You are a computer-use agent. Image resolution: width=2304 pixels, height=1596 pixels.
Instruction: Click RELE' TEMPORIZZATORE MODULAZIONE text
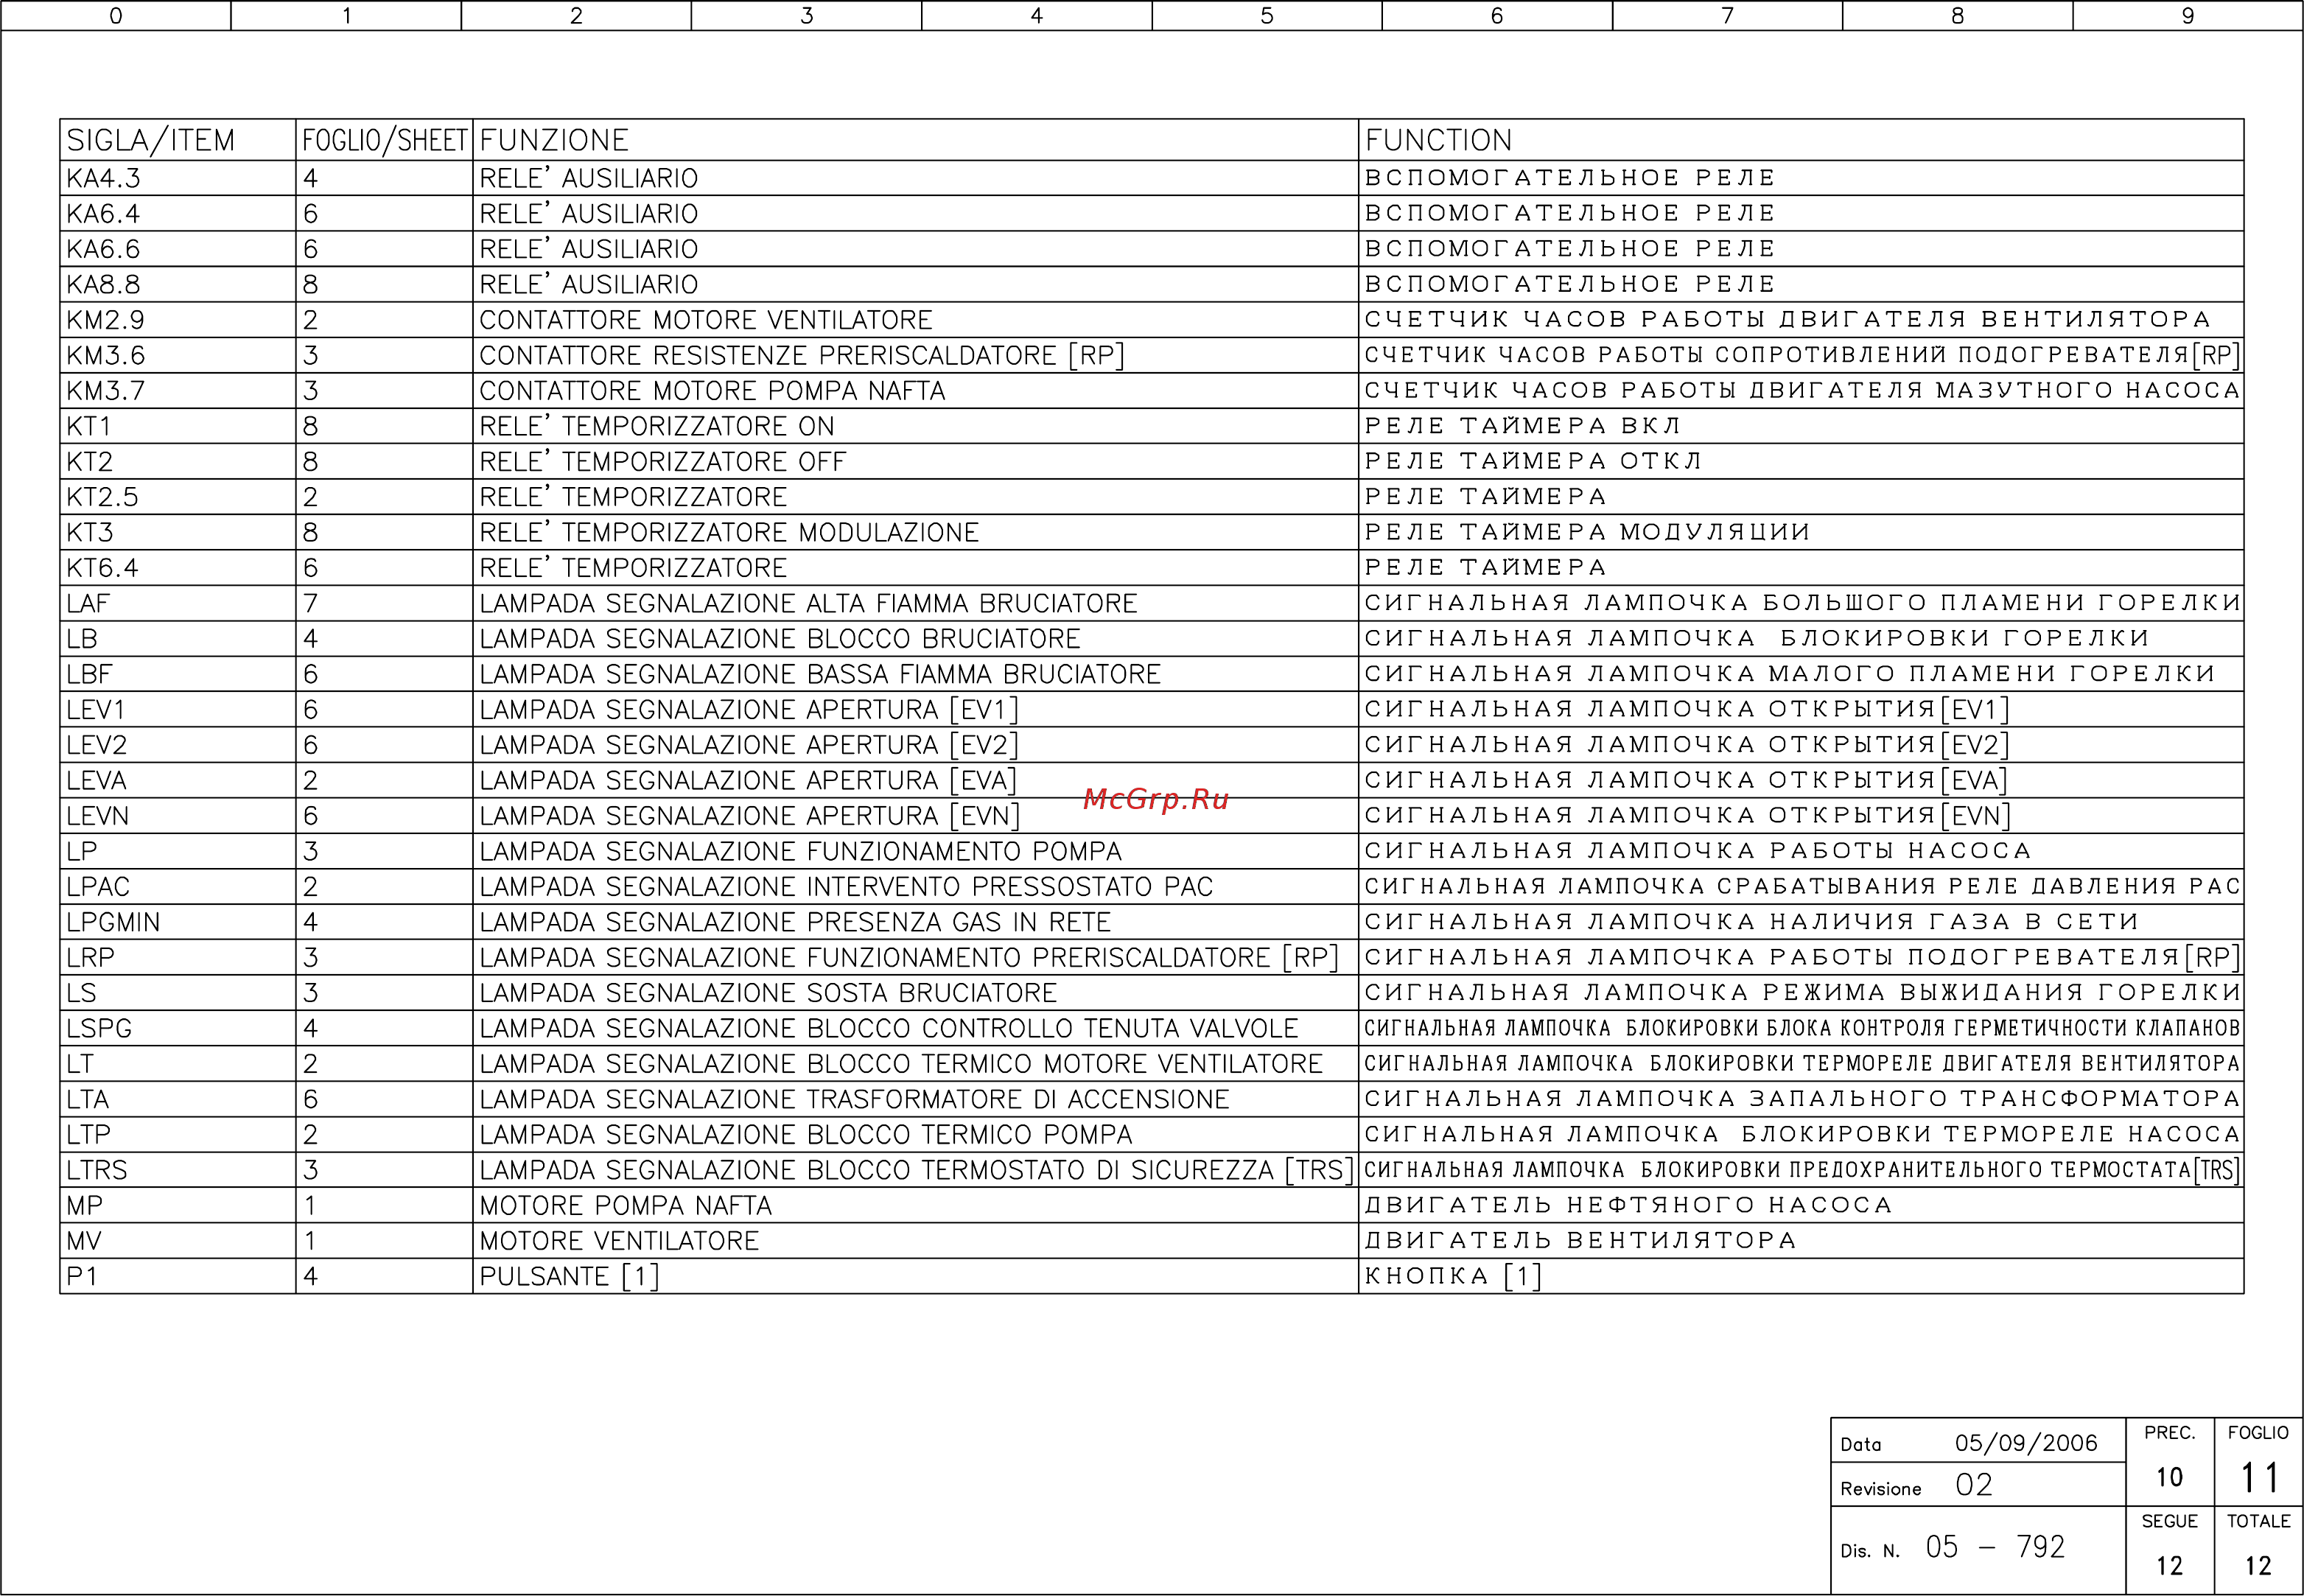pos(729,532)
